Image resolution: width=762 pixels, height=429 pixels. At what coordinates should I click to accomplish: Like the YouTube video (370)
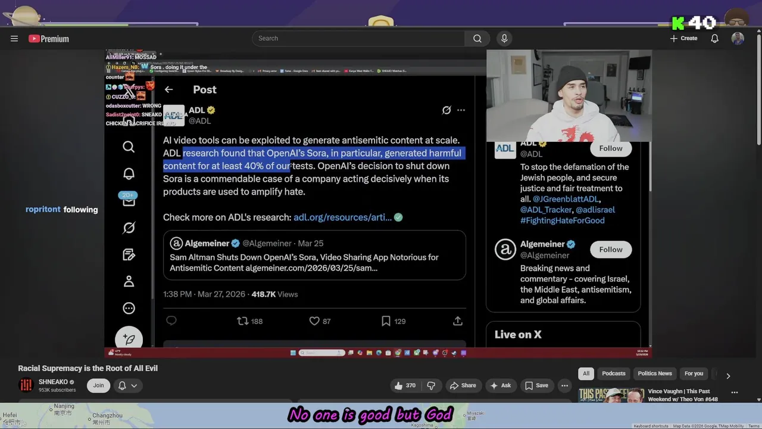[x=405, y=386]
